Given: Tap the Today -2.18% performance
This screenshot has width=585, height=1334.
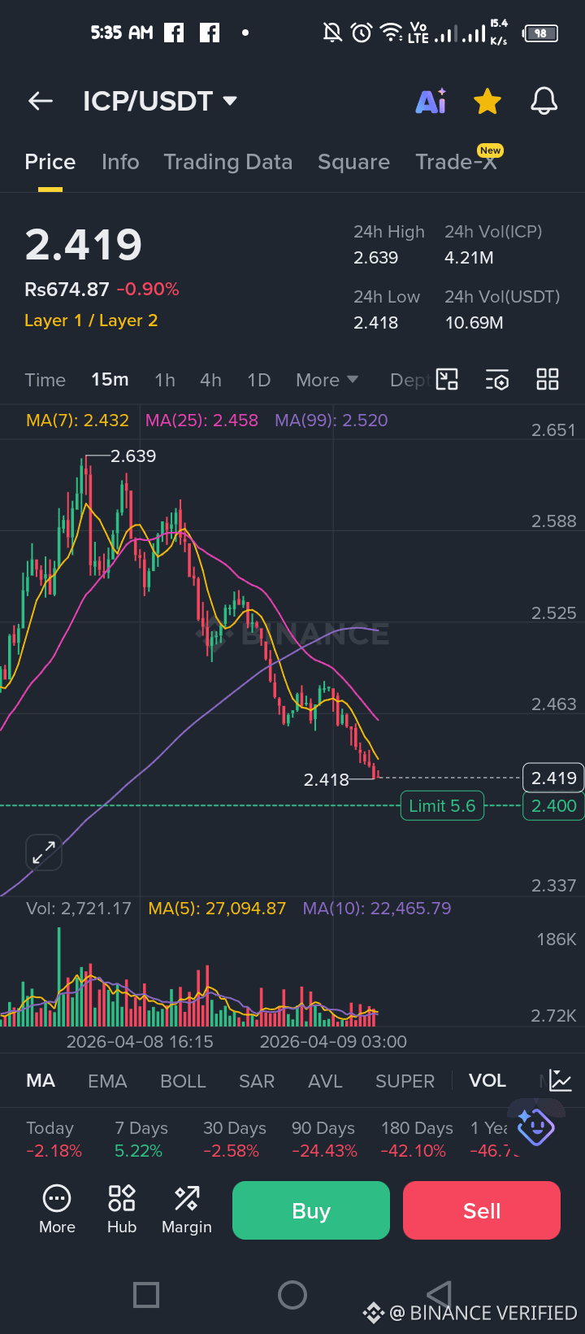Looking at the screenshot, I should pos(54,1139).
